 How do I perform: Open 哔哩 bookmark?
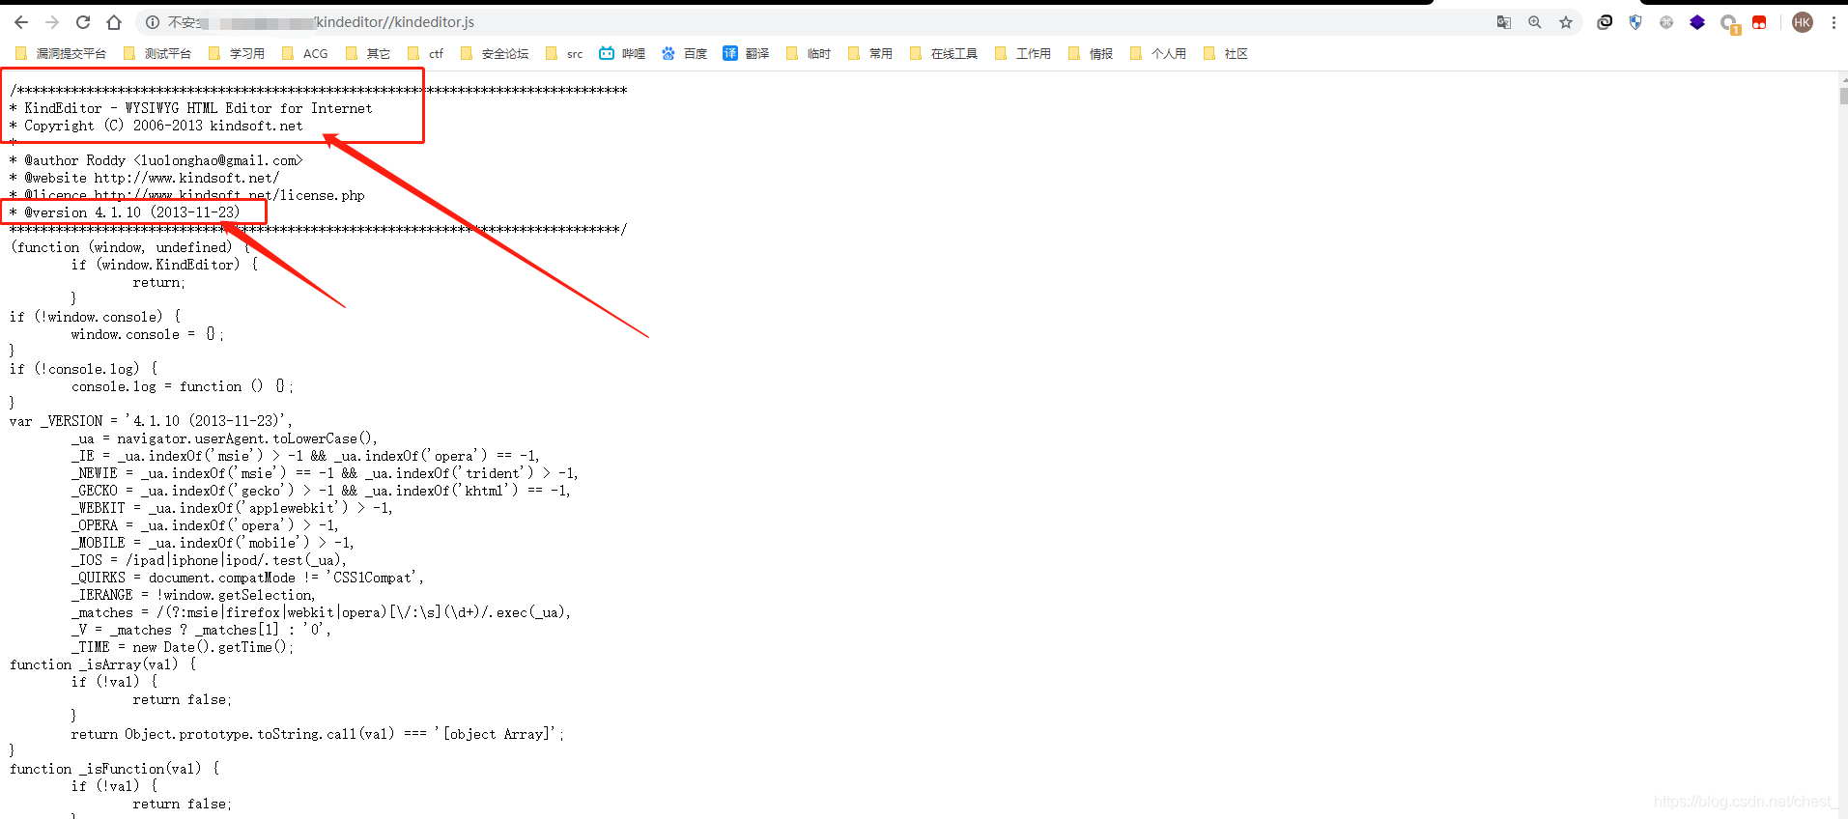pos(622,53)
